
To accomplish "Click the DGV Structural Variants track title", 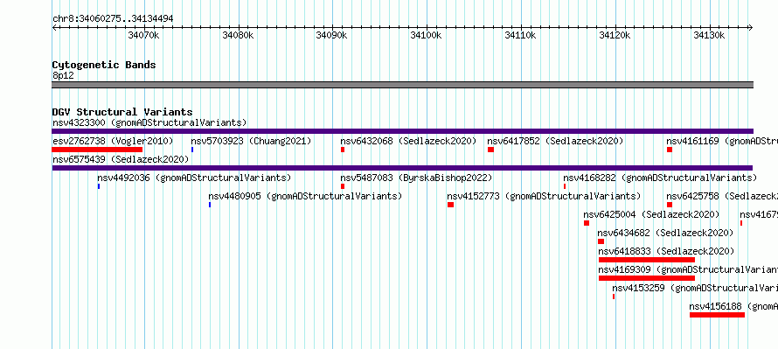I will (122, 112).
